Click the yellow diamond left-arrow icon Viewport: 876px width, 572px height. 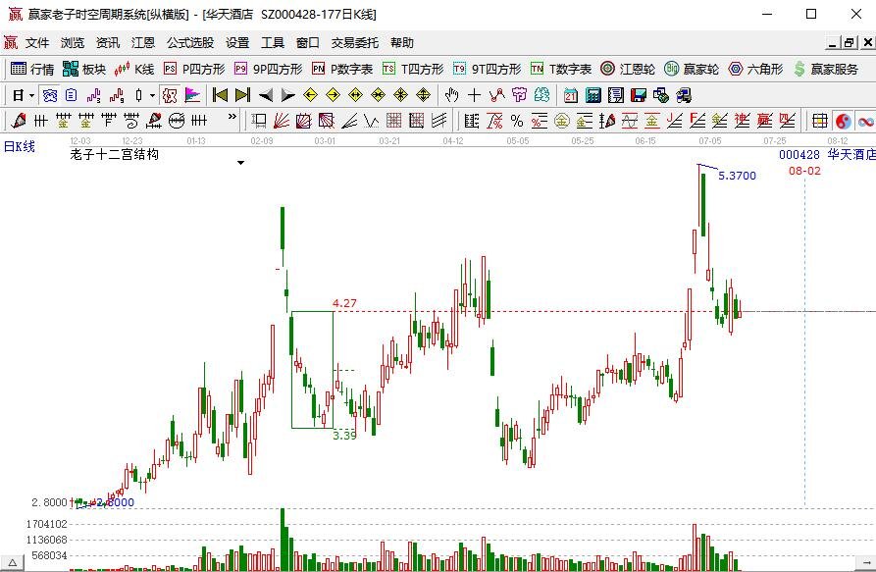[x=311, y=95]
